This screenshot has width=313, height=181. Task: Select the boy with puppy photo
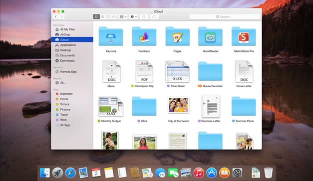pyautogui.click(x=110, y=140)
